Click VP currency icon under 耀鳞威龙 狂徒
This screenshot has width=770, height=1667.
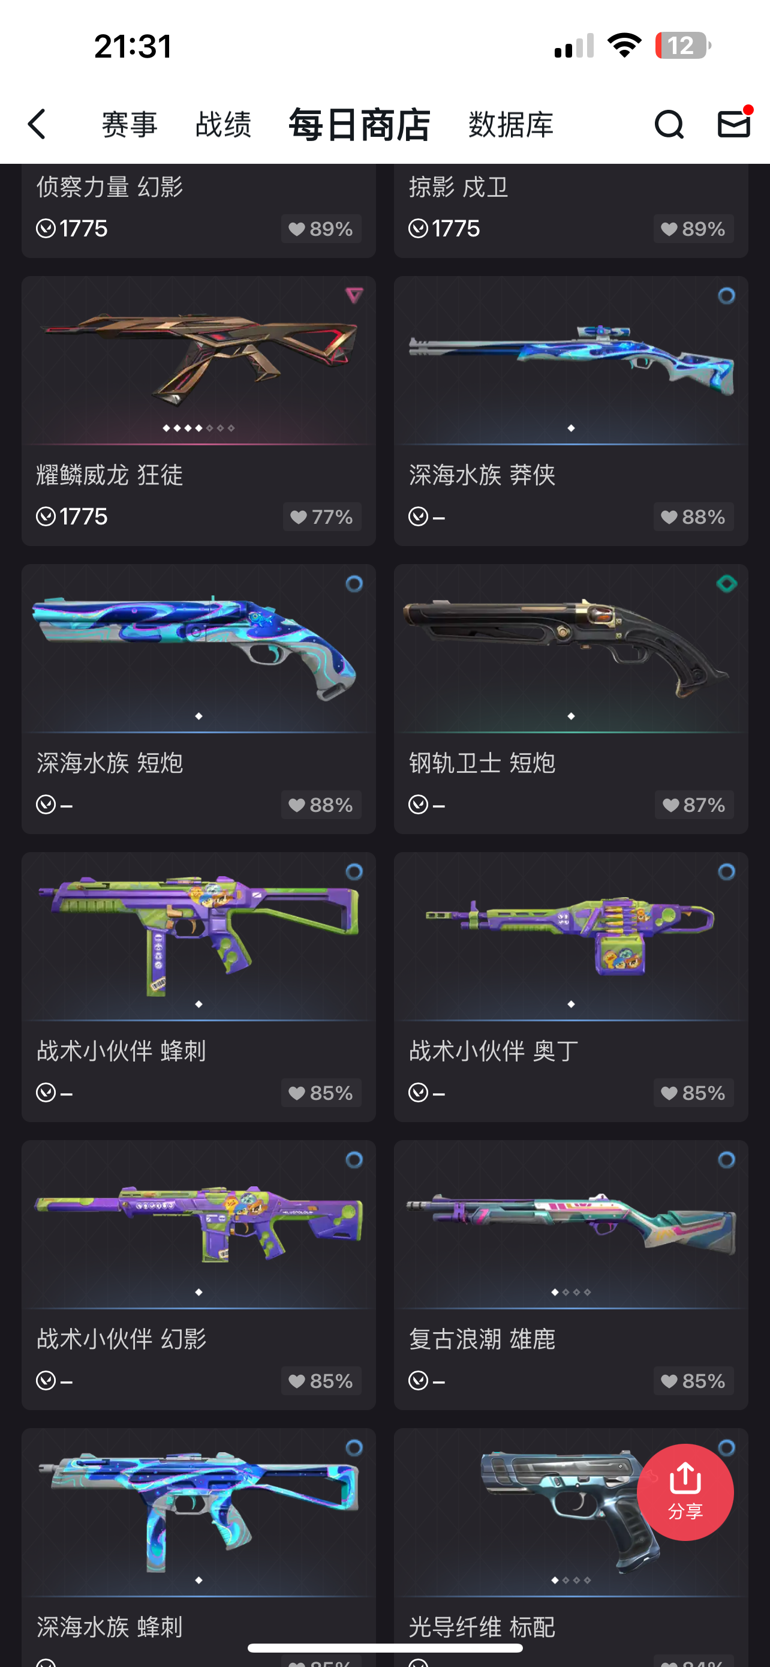[x=46, y=517]
